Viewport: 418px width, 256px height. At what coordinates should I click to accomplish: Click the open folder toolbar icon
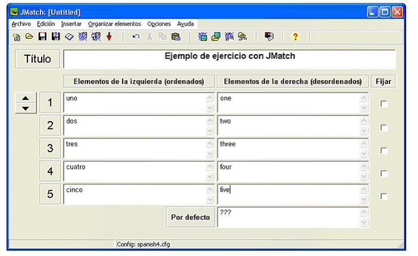click(29, 36)
